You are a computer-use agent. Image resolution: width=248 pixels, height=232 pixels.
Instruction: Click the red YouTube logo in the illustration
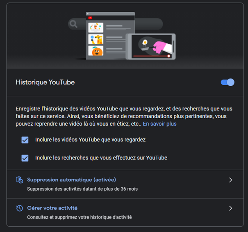[x=90, y=18]
